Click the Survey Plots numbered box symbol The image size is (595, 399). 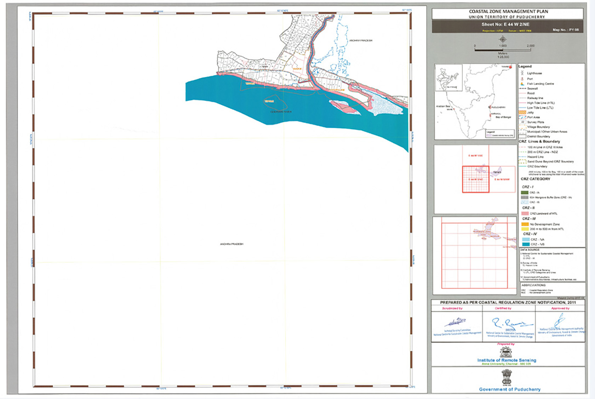(x=522, y=122)
